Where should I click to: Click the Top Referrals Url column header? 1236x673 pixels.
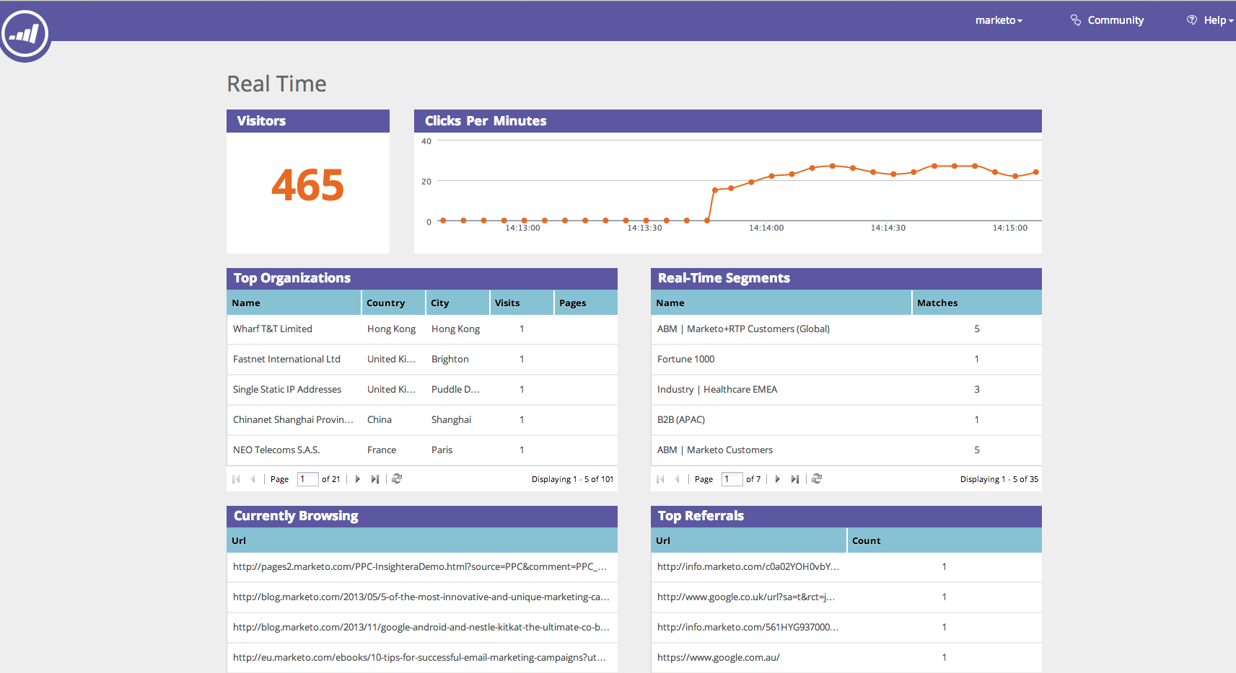(749, 540)
